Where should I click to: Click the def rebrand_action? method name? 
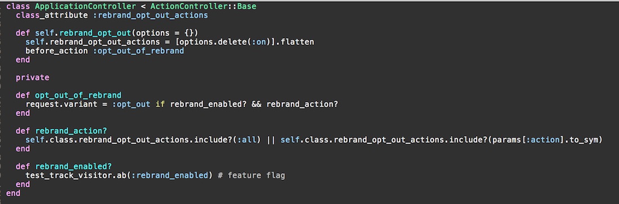(x=71, y=131)
